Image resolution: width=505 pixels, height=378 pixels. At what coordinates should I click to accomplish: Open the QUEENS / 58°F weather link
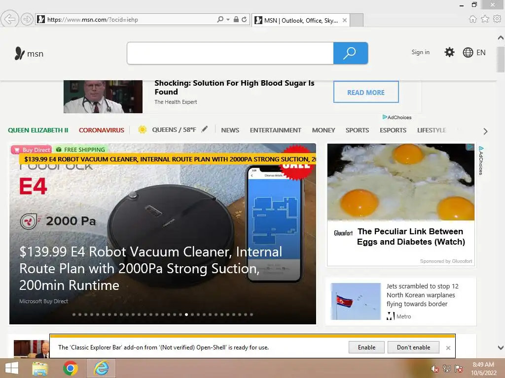click(174, 130)
